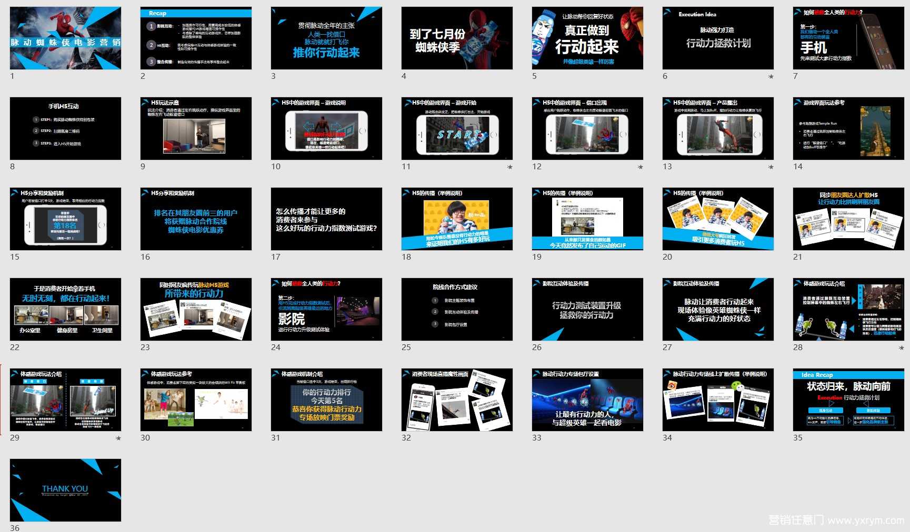910x532 pixels.
Task: Select slide 2 Recap thumbnail
Action: click(196, 38)
